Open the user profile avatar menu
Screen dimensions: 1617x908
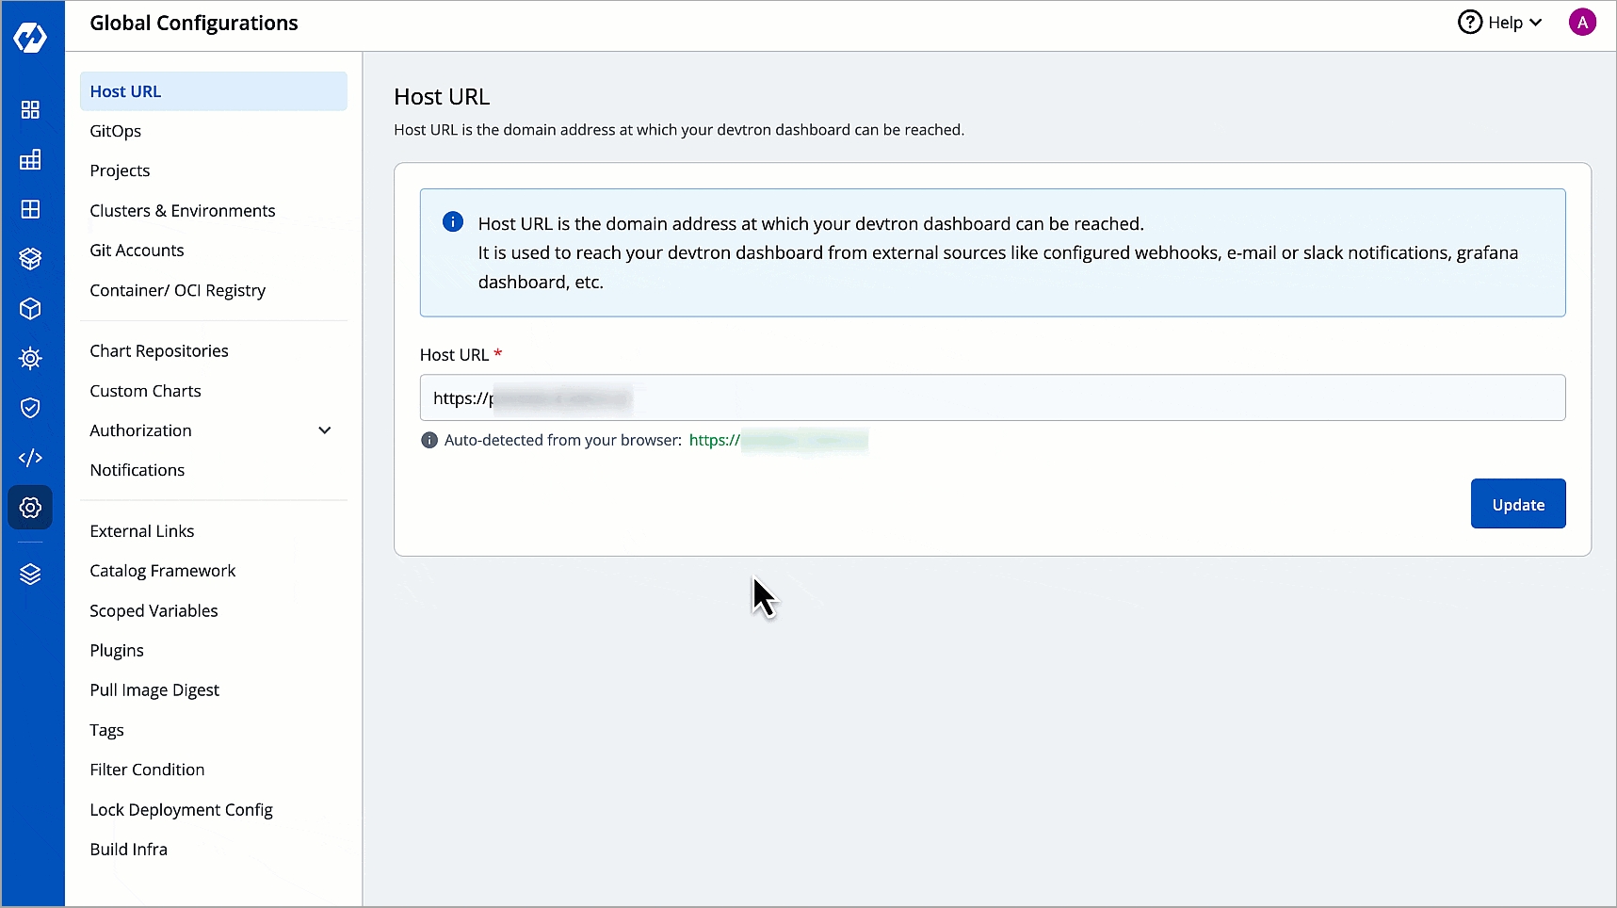[x=1582, y=23]
